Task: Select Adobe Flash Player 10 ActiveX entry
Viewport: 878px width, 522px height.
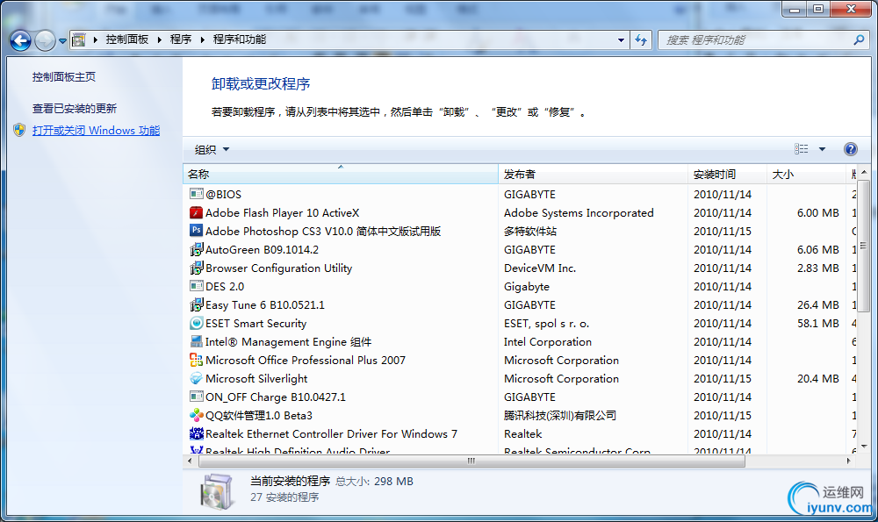Action: click(282, 212)
